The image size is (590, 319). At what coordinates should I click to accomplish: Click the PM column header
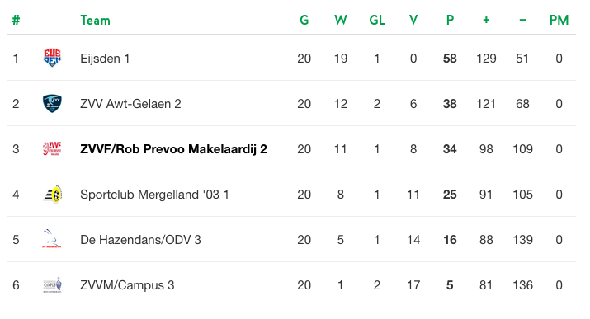tap(559, 21)
